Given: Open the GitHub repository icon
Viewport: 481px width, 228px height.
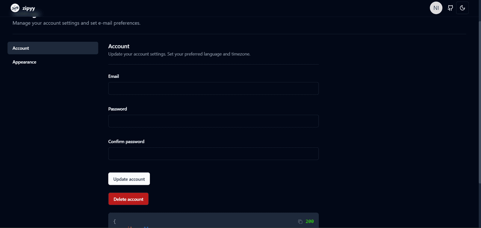Looking at the screenshot, I should [450, 8].
